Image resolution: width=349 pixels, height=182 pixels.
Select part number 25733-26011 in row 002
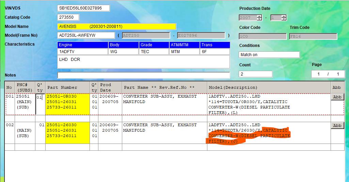[62, 136]
